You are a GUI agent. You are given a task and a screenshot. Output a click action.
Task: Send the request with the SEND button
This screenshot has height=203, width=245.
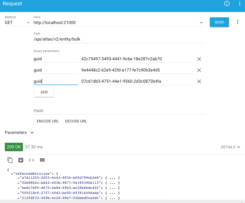(219, 22)
